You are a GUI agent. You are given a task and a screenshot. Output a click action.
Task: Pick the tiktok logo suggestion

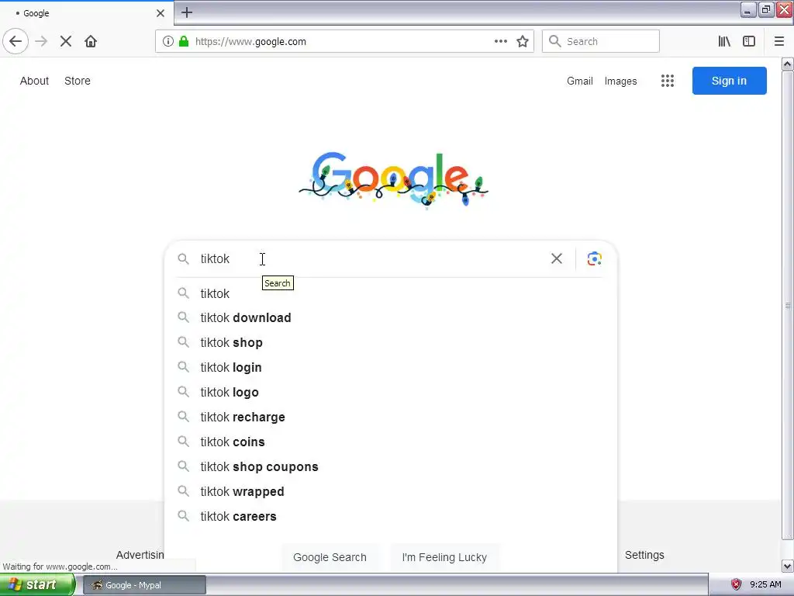tap(390, 392)
